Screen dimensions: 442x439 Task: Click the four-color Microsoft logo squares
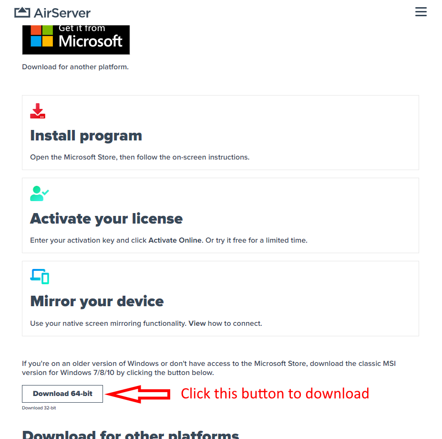click(41, 36)
